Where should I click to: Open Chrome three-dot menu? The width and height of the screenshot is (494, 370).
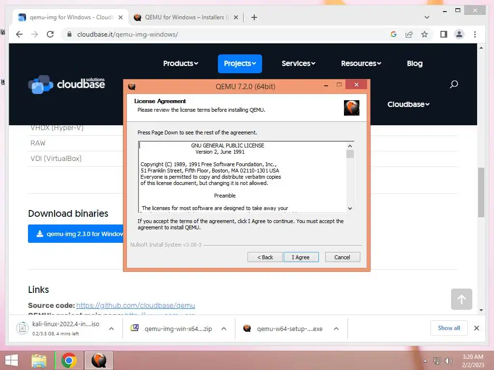(475, 34)
